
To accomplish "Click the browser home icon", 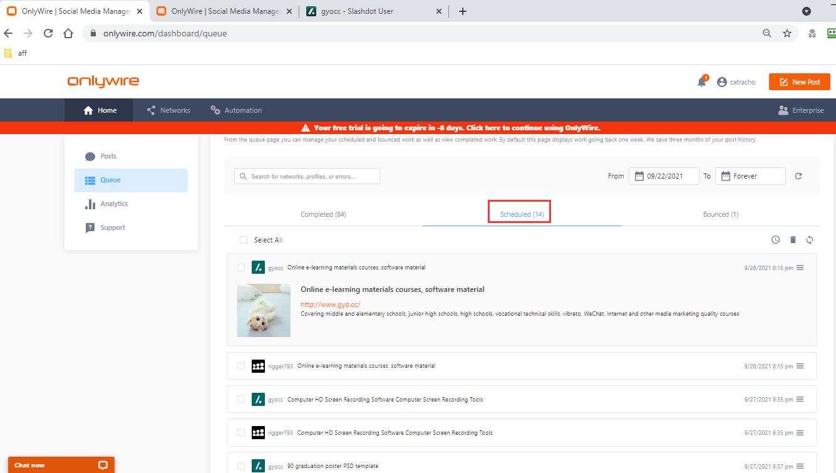I will tap(68, 33).
